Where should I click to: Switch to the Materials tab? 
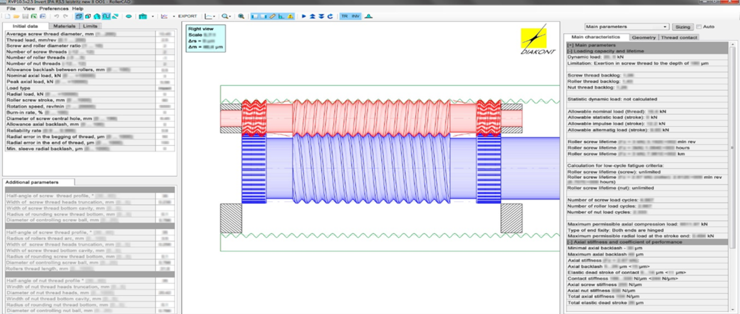tap(64, 26)
